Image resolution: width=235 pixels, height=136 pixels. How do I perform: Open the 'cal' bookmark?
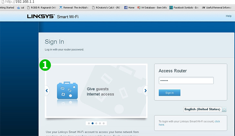[x=21, y=7]
